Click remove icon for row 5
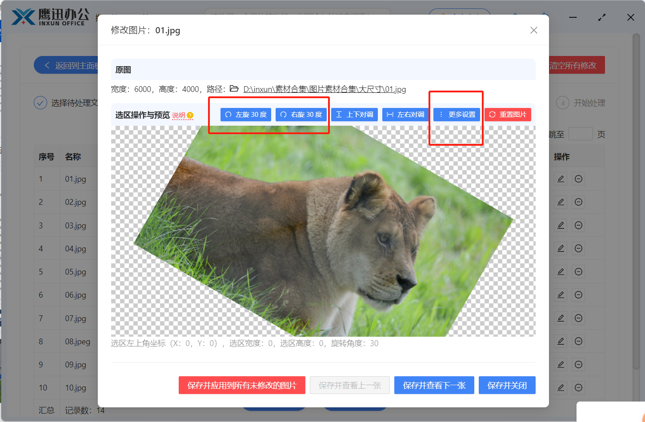Screen dimensions: 645x422 (x=578, y=272)
